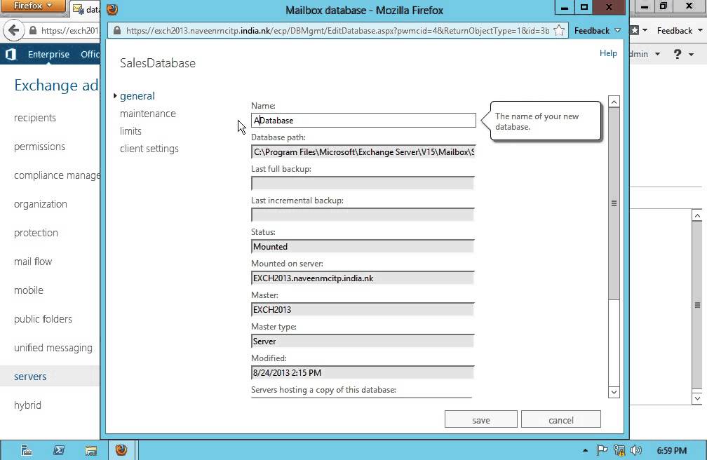Select the Enterprise tab
This screenshot has width=707, height=460.
click(x=48, y=55)
